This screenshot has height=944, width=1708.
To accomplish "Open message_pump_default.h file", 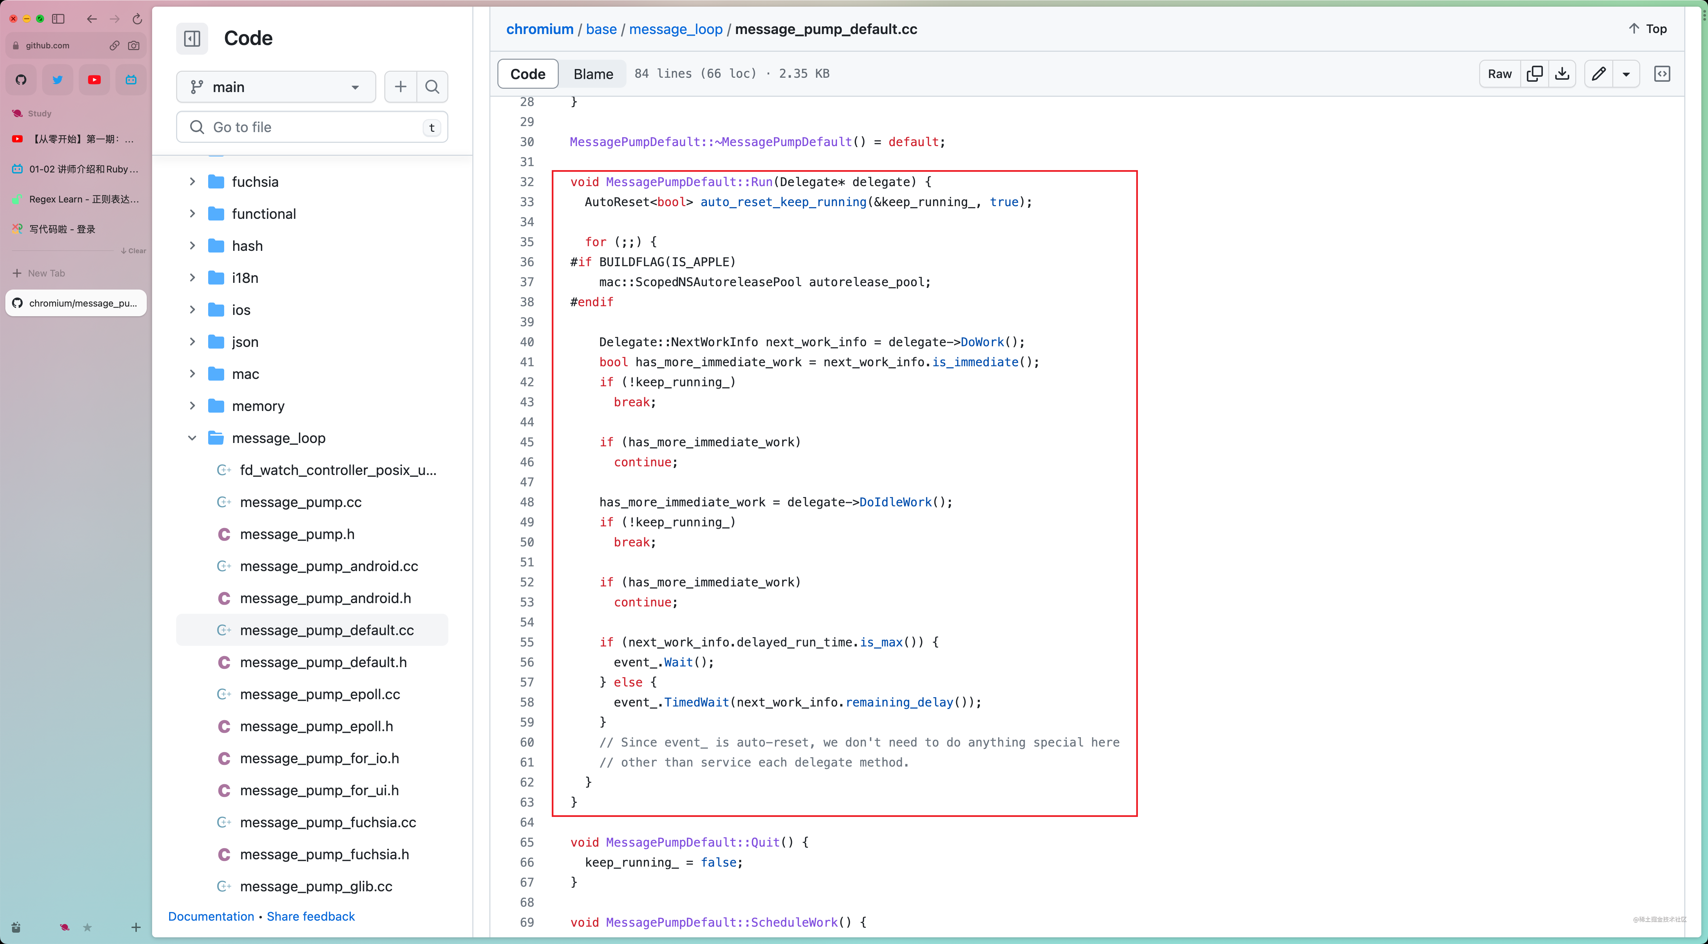I will point(312,662).
